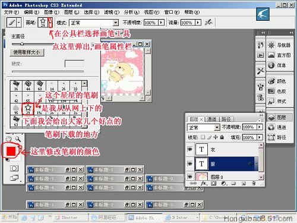Open the tool preset picker arrow
Viewport: 297px width, 223px height.
tap(18, 23)
